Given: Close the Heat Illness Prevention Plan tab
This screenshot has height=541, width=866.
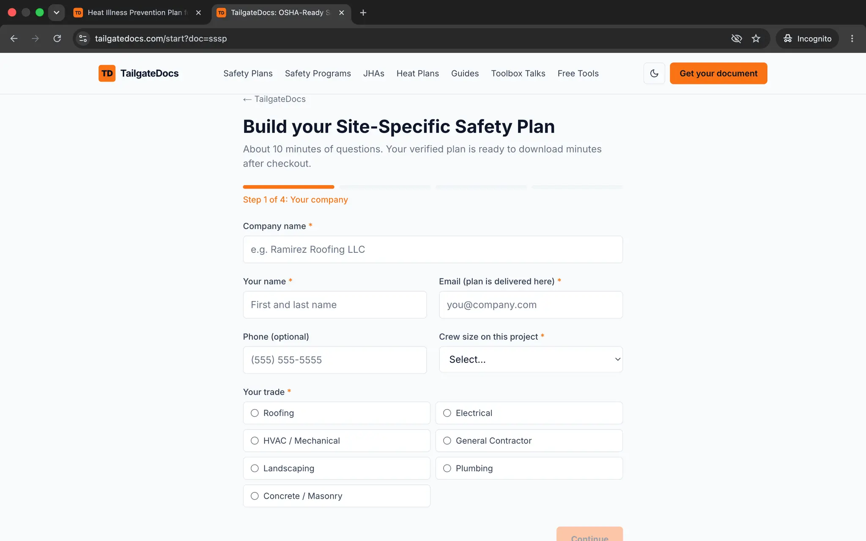Looking at the screenshot, I should point(198,13).
